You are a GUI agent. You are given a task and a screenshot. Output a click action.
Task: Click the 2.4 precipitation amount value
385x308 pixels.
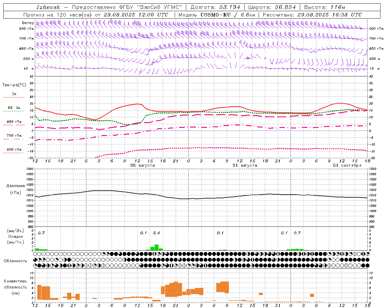tap(156, 233)
